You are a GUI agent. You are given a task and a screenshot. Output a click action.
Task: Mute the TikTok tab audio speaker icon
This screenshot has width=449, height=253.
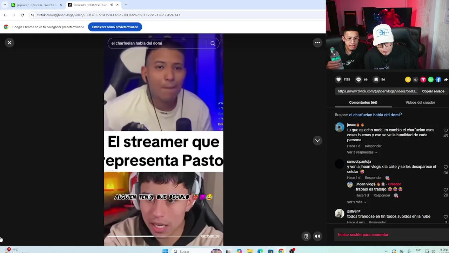pyautogui.click(x=112, y=5)
